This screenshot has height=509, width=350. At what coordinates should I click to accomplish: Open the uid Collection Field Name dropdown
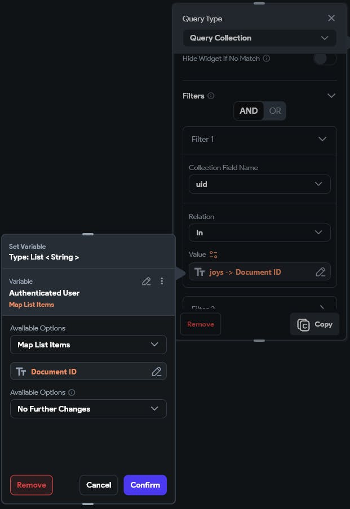259,184
